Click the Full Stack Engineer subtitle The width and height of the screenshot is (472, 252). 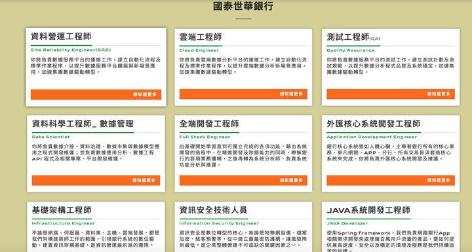[x=205, y=137]
